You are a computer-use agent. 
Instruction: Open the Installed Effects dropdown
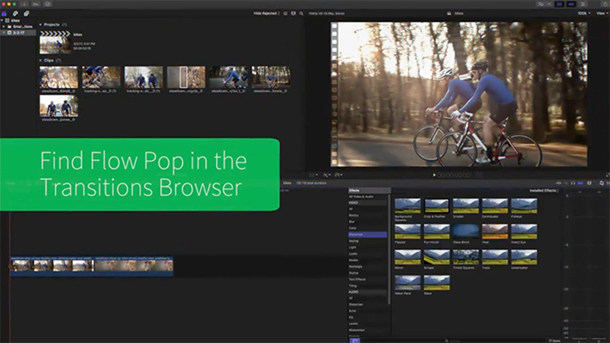(x=544, y=190)
